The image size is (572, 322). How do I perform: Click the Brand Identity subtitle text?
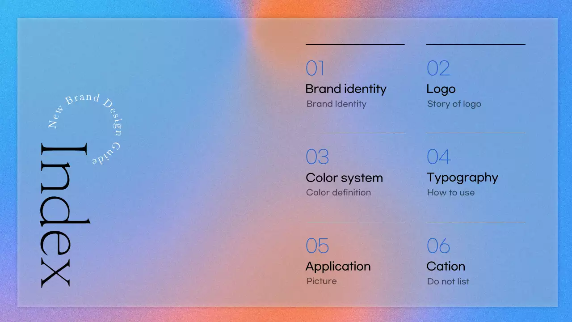click(x=336, y=104)
